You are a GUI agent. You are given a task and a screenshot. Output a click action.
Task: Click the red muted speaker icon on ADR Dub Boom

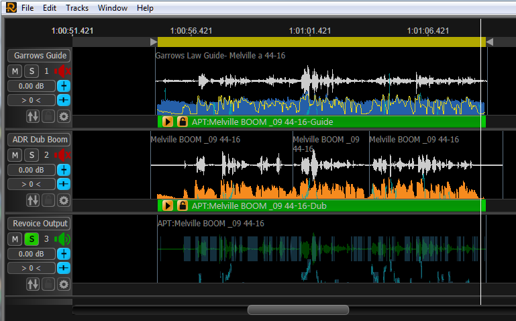tap(62, 155)
